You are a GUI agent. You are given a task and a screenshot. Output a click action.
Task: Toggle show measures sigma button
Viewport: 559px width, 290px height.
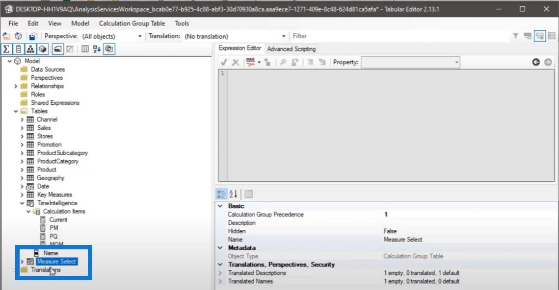click(x=6, y=49)
